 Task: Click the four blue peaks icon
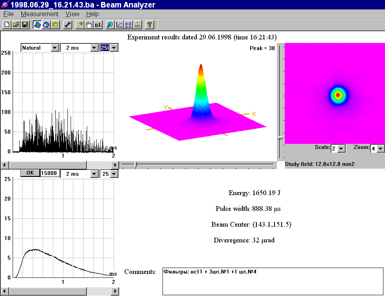(128, 24)
